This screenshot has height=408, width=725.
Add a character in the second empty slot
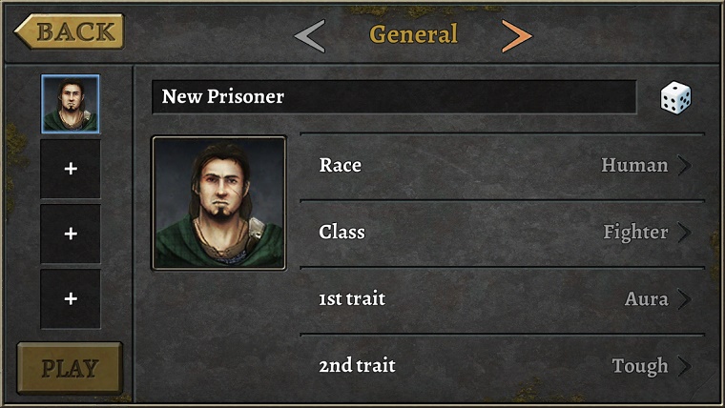coord(70,234)
